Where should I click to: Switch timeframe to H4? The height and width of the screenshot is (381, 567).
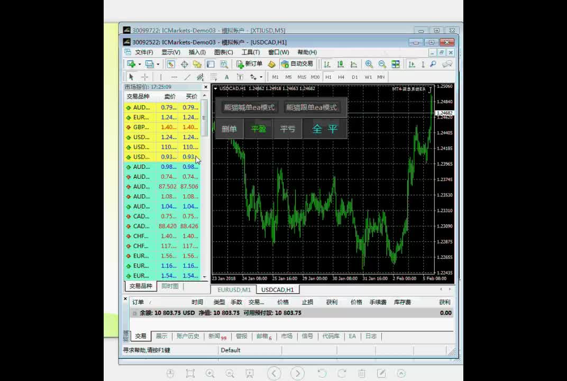click(x=341, y=77)
